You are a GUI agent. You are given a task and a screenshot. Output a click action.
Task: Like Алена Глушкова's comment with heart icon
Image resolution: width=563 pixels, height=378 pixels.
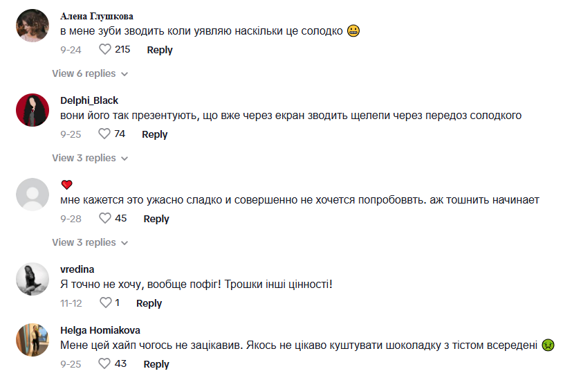point(105,50)
